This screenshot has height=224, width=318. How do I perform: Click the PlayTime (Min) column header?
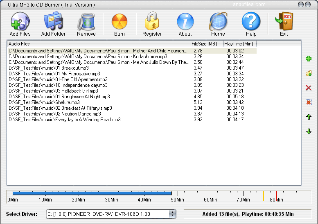(239, 43)
